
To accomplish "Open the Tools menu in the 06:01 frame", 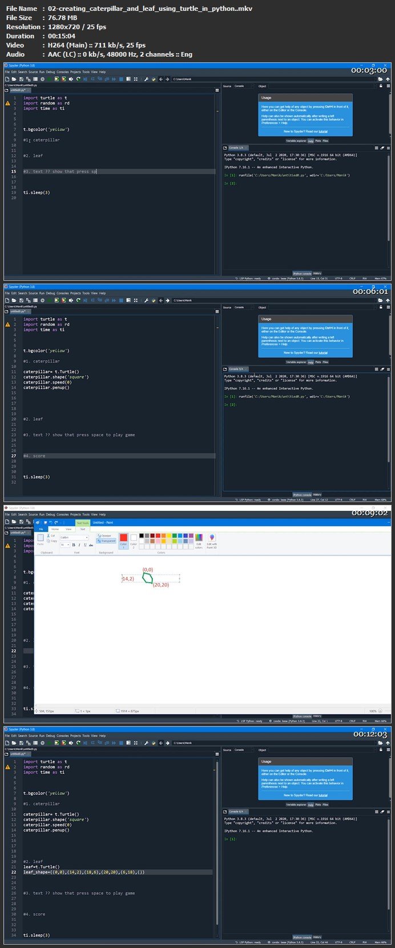I will tap(86, 293).
